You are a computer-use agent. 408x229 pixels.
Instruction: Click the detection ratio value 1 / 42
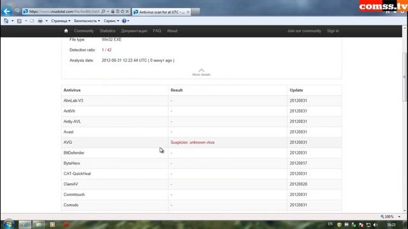point(106,50)
